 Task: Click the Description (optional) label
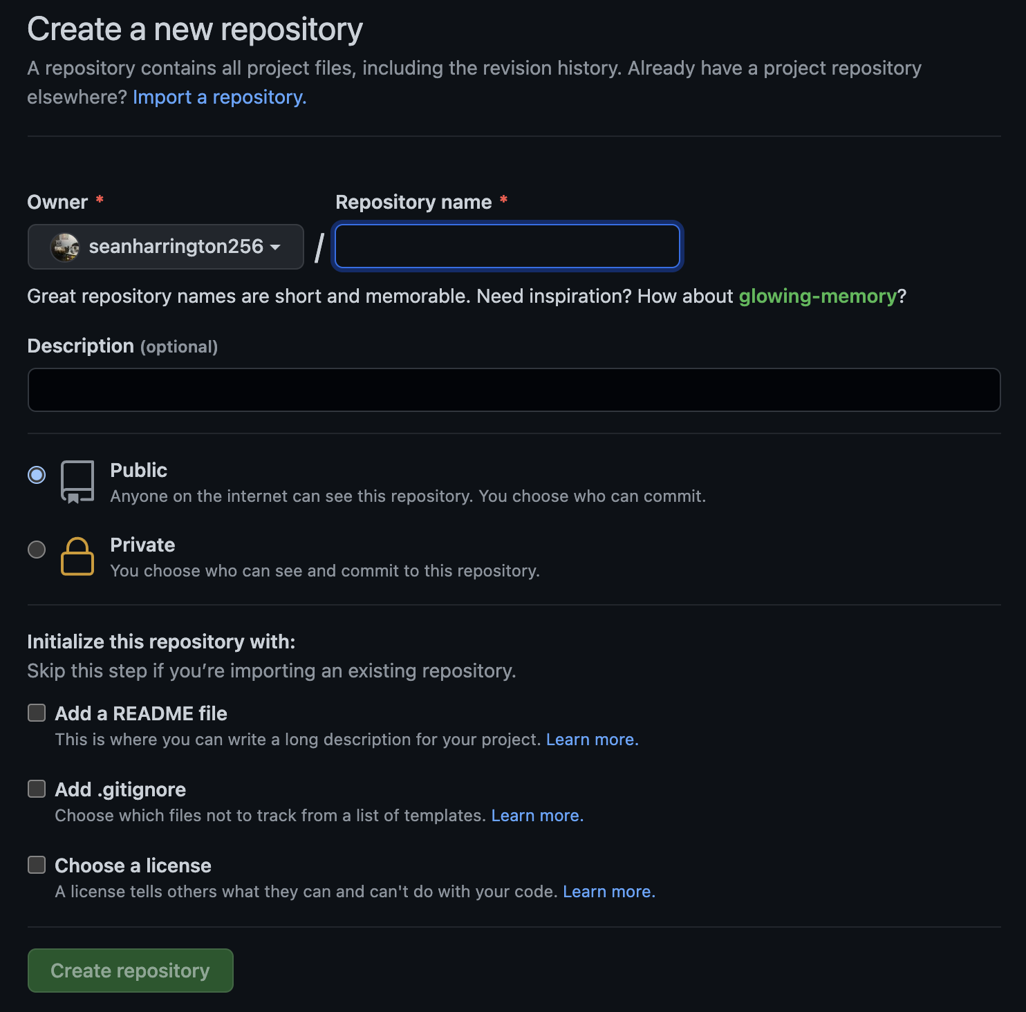click(122, 346)
